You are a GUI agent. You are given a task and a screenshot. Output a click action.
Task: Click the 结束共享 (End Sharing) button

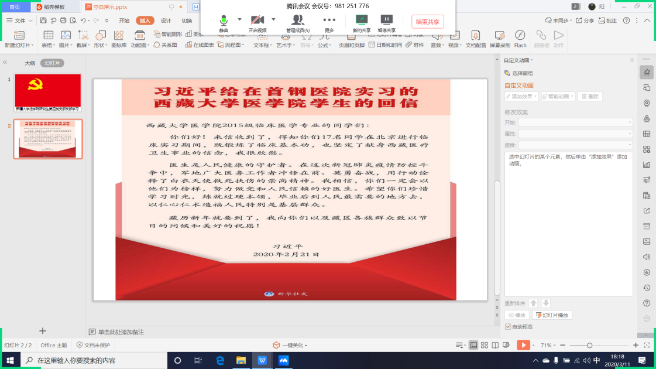(x=427, y=22)
